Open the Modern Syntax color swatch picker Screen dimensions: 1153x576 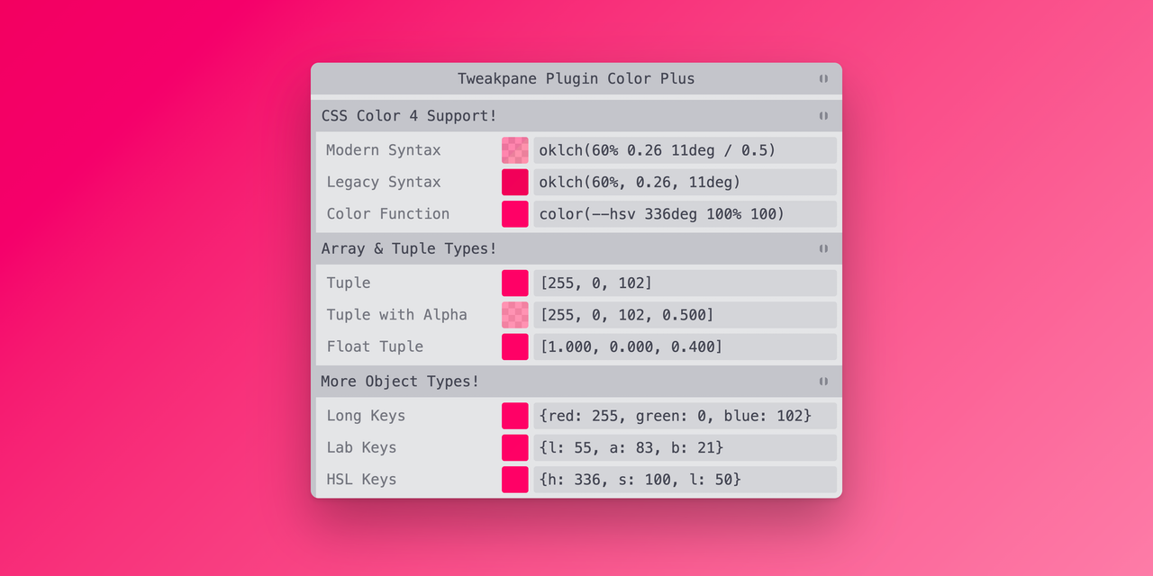coord(514,149)
